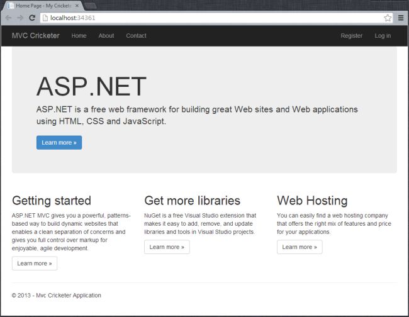Image resolution: width=409 pixels, height=317 pixels.
Task: Select the Home Page - My Cricketer tab
Action: (x=43, y=6)
